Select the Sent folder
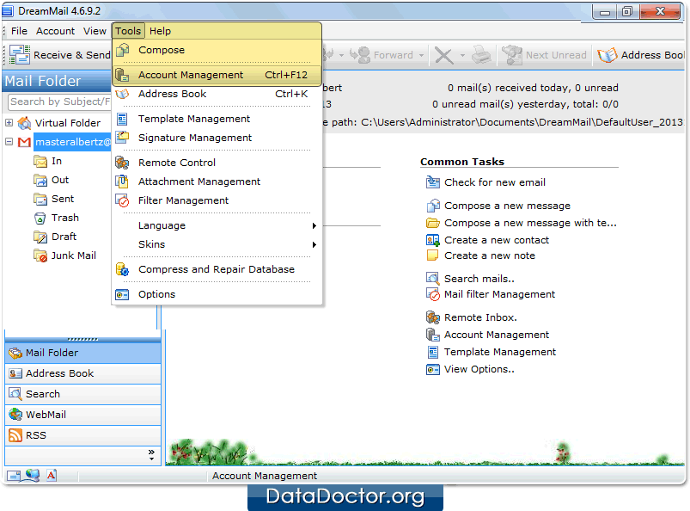The width and height of the screenshot is (690, 511). point(63,199)
